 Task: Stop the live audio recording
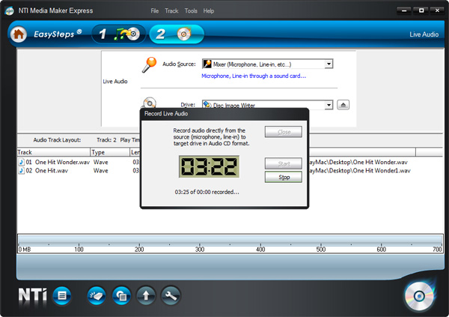click(x=284, y=178)
